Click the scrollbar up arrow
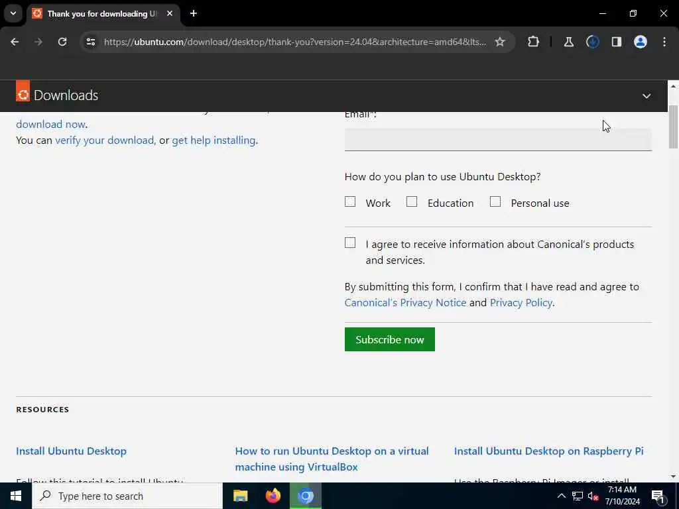Image resolution: width=679 pixels, height=509 pixels. point(673,86)
